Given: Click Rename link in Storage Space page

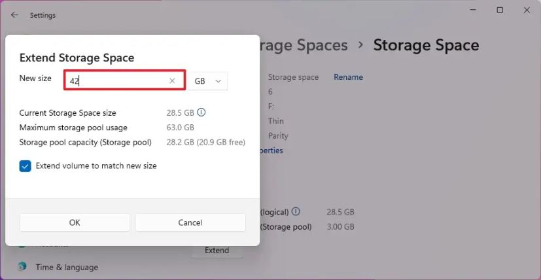Looking at the screenshot, I should coord(348,77).
